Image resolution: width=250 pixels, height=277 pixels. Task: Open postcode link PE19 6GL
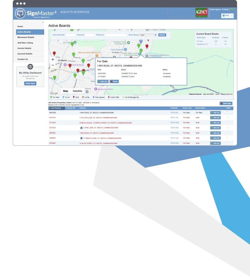point(174,113)
